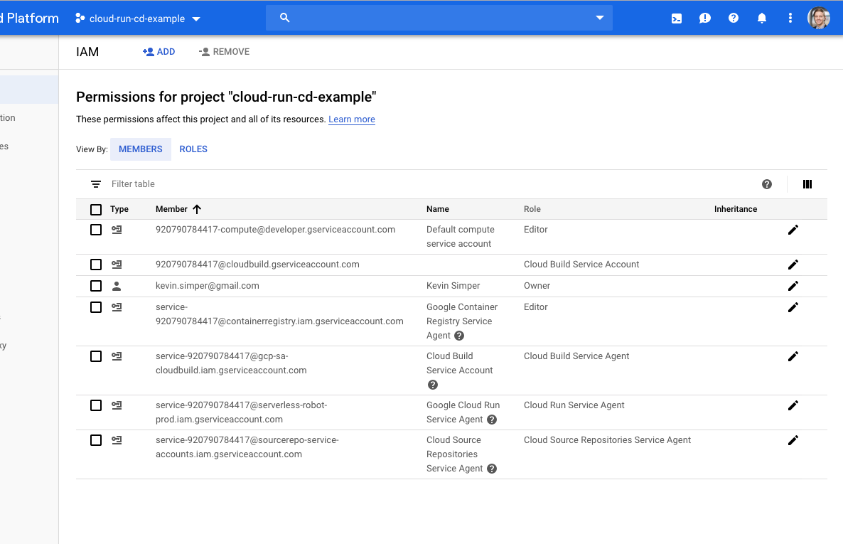Click sort arrow next to Member column
843x544 pixels.
click(x=197, y=209)
